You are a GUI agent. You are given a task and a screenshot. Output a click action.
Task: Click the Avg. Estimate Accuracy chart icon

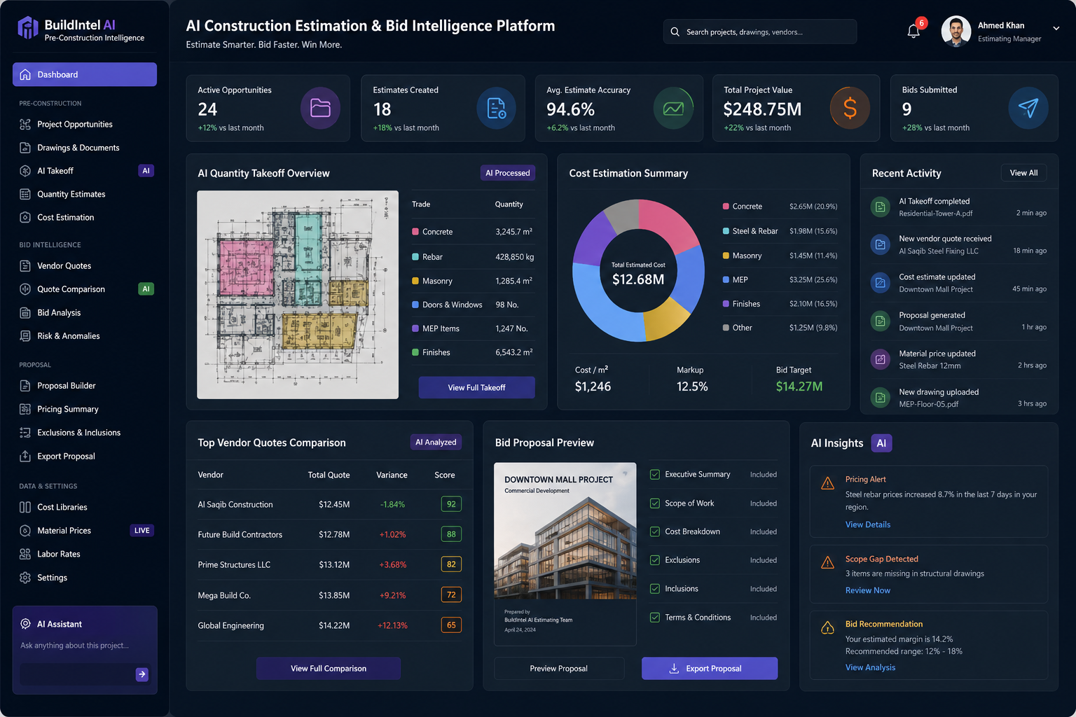(x=673, y=108)
